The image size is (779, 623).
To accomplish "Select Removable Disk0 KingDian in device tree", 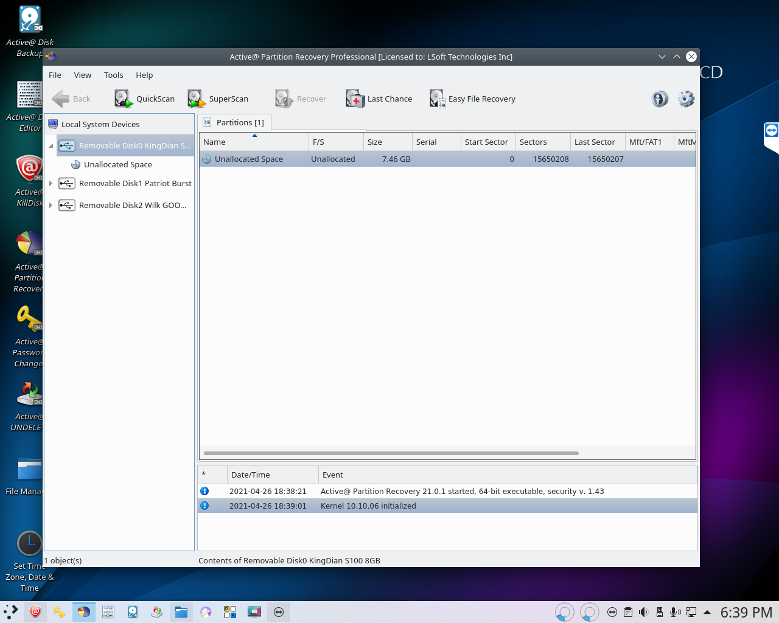I will (x=125, y=145).
